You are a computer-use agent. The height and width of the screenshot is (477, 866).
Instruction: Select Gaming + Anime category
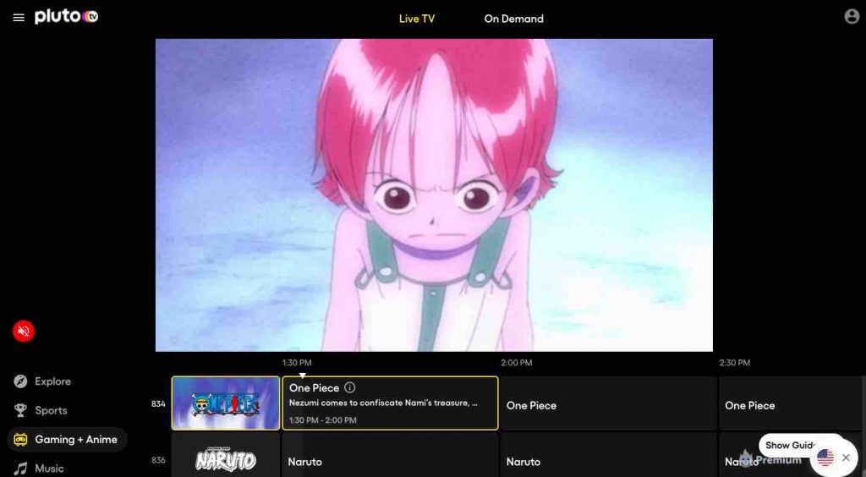pos(68,440)
